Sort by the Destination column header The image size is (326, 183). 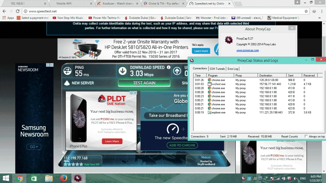(x=272, y=75)
